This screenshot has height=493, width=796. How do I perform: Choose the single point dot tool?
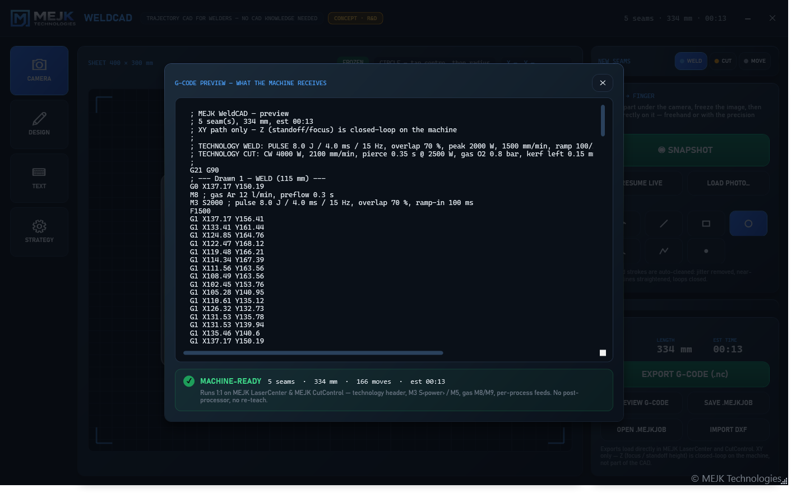coord(706,250)
